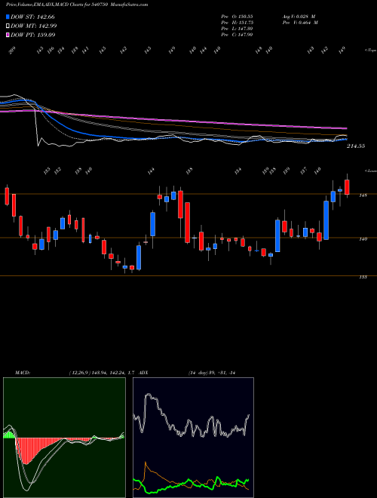Screen dimensions: 377x498
Task: Click the 140 price axis label
Action: [363, 239]
